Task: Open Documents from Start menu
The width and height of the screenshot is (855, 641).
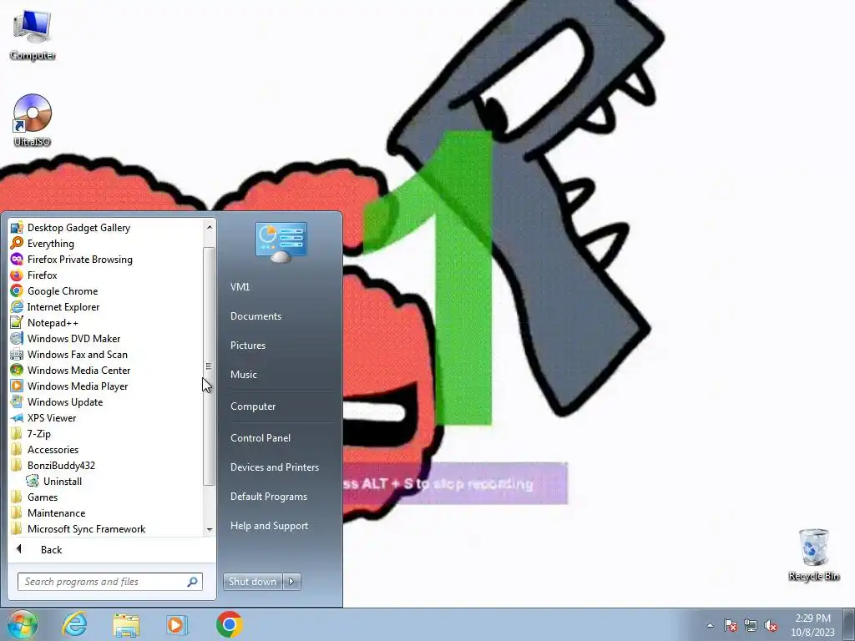Action: pos(255,316)
